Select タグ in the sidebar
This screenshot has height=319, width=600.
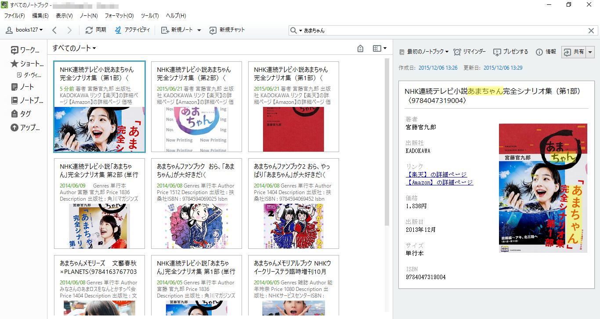coord(21,114)
